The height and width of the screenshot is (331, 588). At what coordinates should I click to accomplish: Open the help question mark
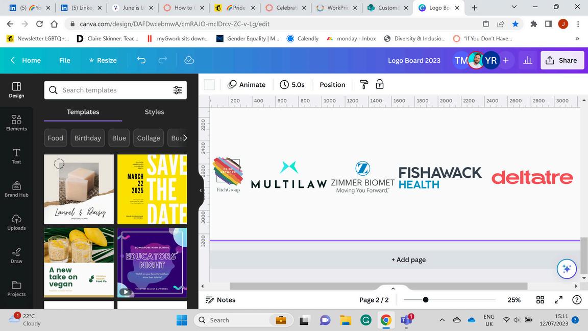click(x=577, y=299)
